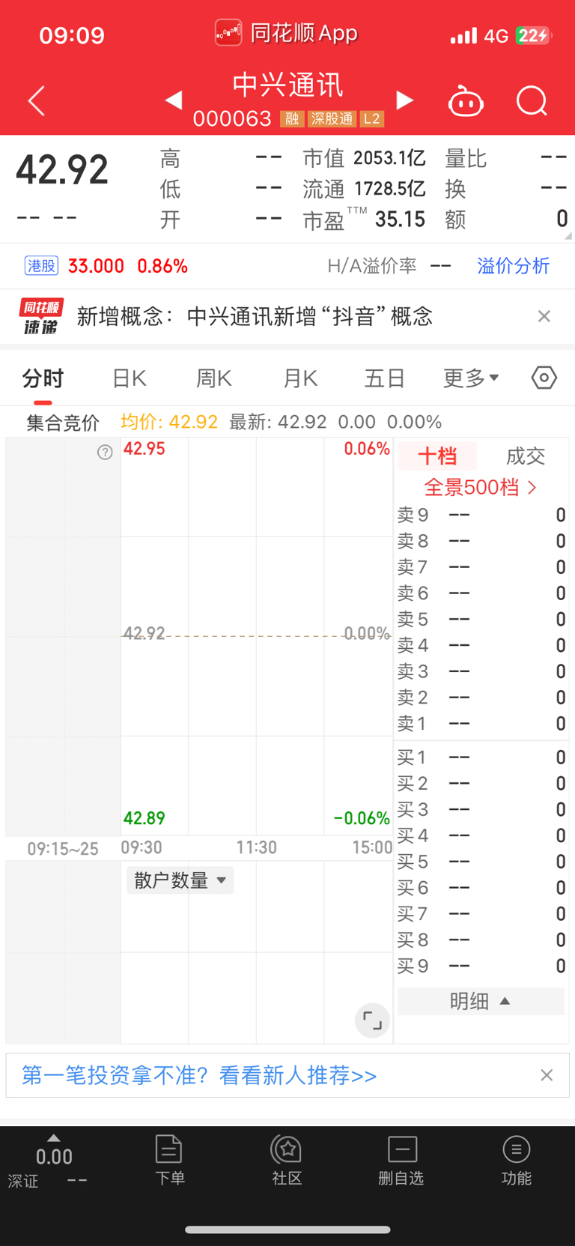Expand the 明细 details panel
Screen dimensions: 575x1246
481,1001
